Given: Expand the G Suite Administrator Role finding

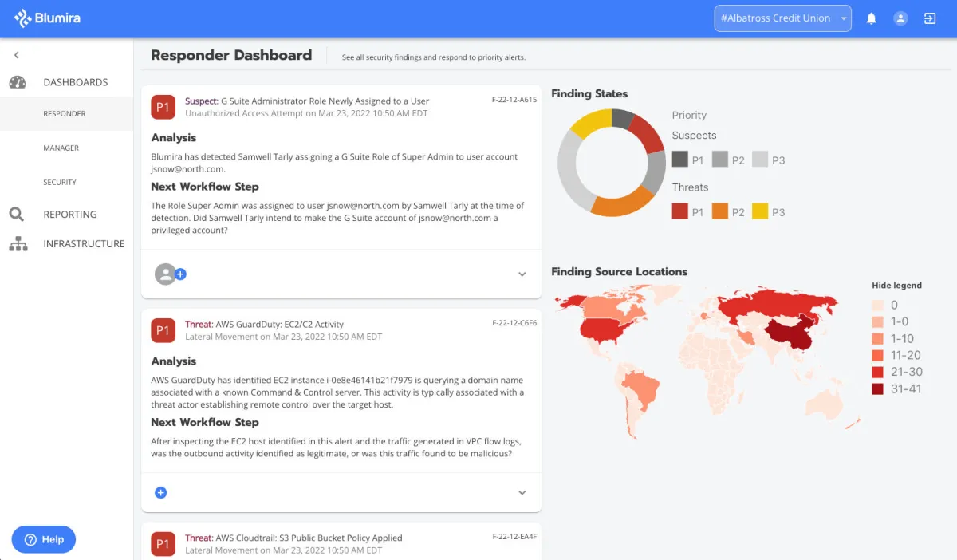Looking at the screenshot, I should click(x=522, y=274).
